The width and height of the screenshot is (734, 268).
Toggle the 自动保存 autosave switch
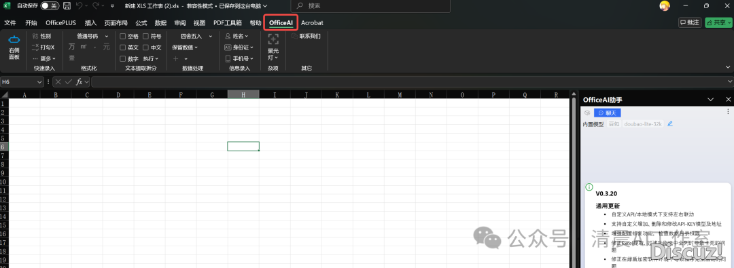tap(50, 6)
